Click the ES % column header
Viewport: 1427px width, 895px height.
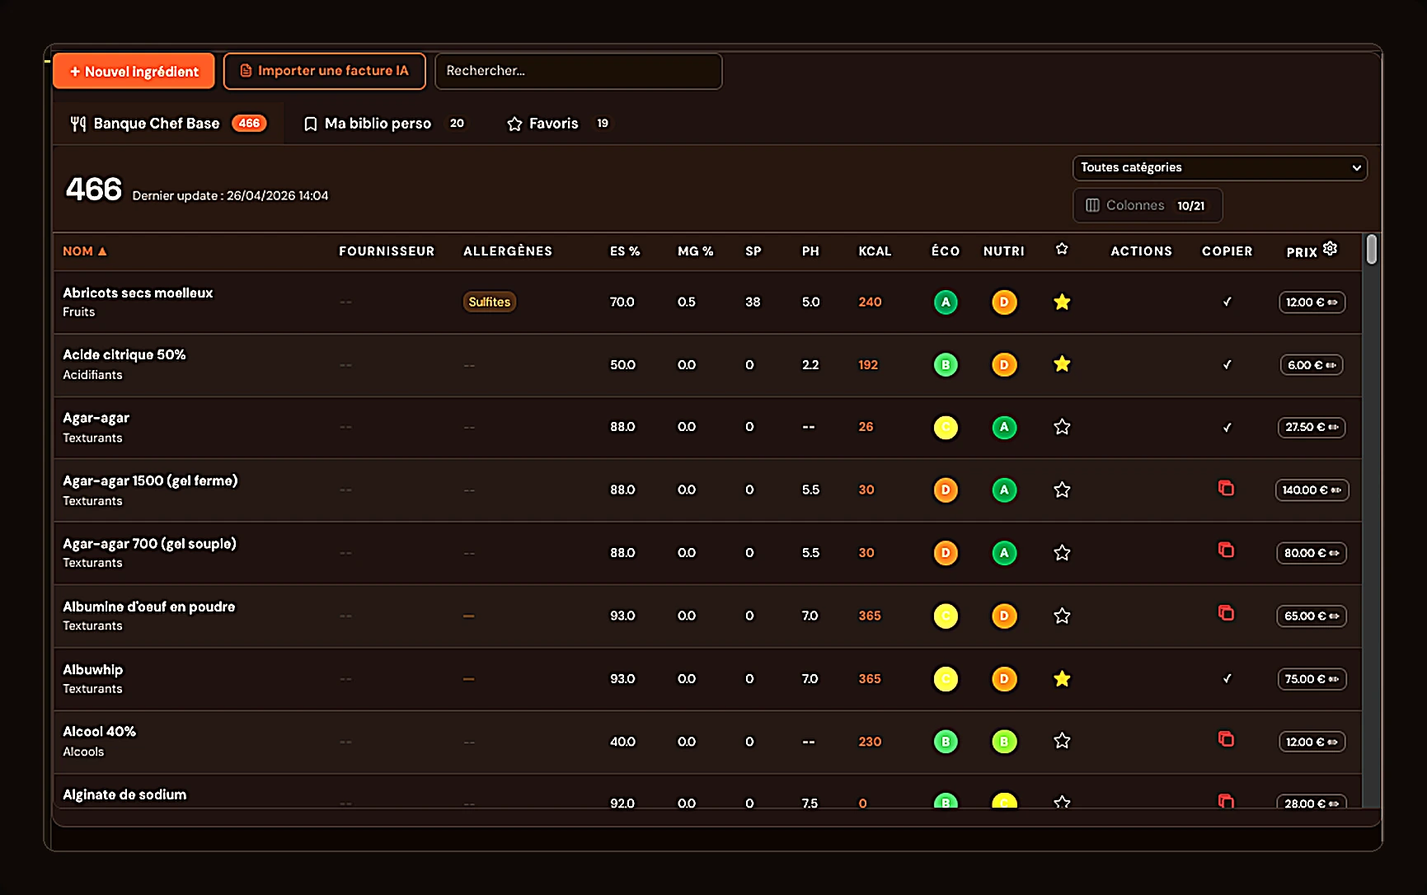625,251
